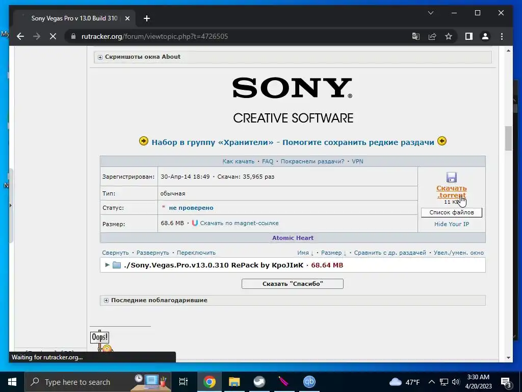The width and height of the screenshot is (522, 392).
Task: Open Task View on taskbar
Action: (x=184, y=382)
